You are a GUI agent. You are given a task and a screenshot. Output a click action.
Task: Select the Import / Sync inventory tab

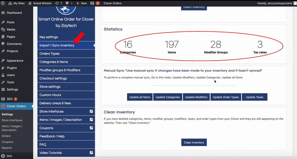pos(66,45)
